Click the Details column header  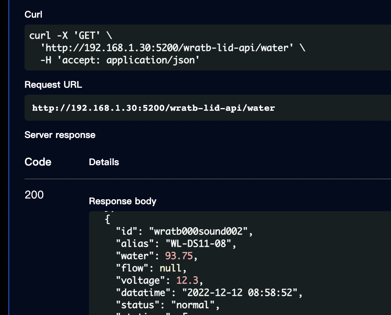104,162
